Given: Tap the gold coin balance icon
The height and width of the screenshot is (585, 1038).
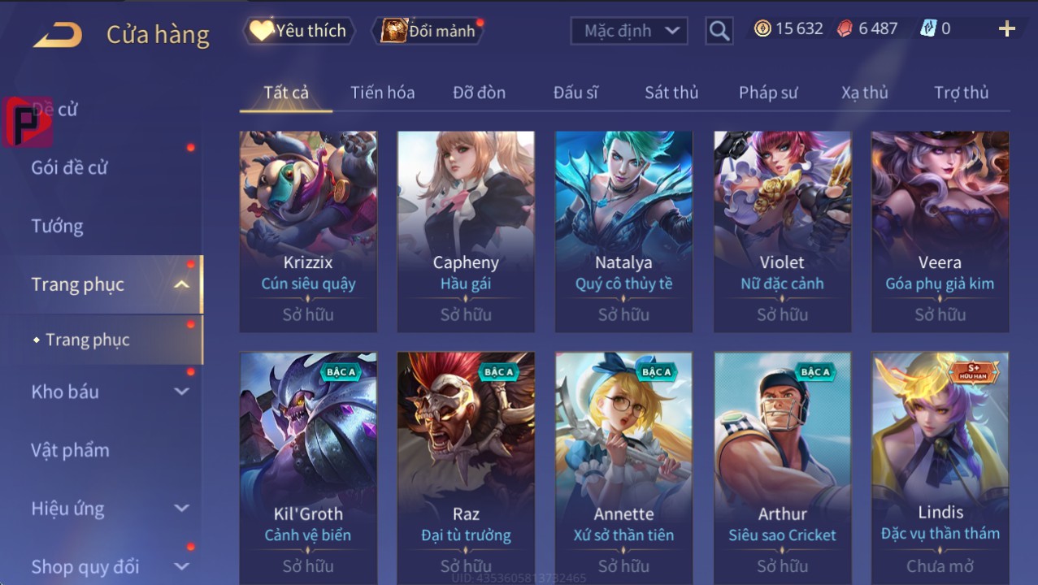Looking at the screenshot, I should (x=762, y=28).
